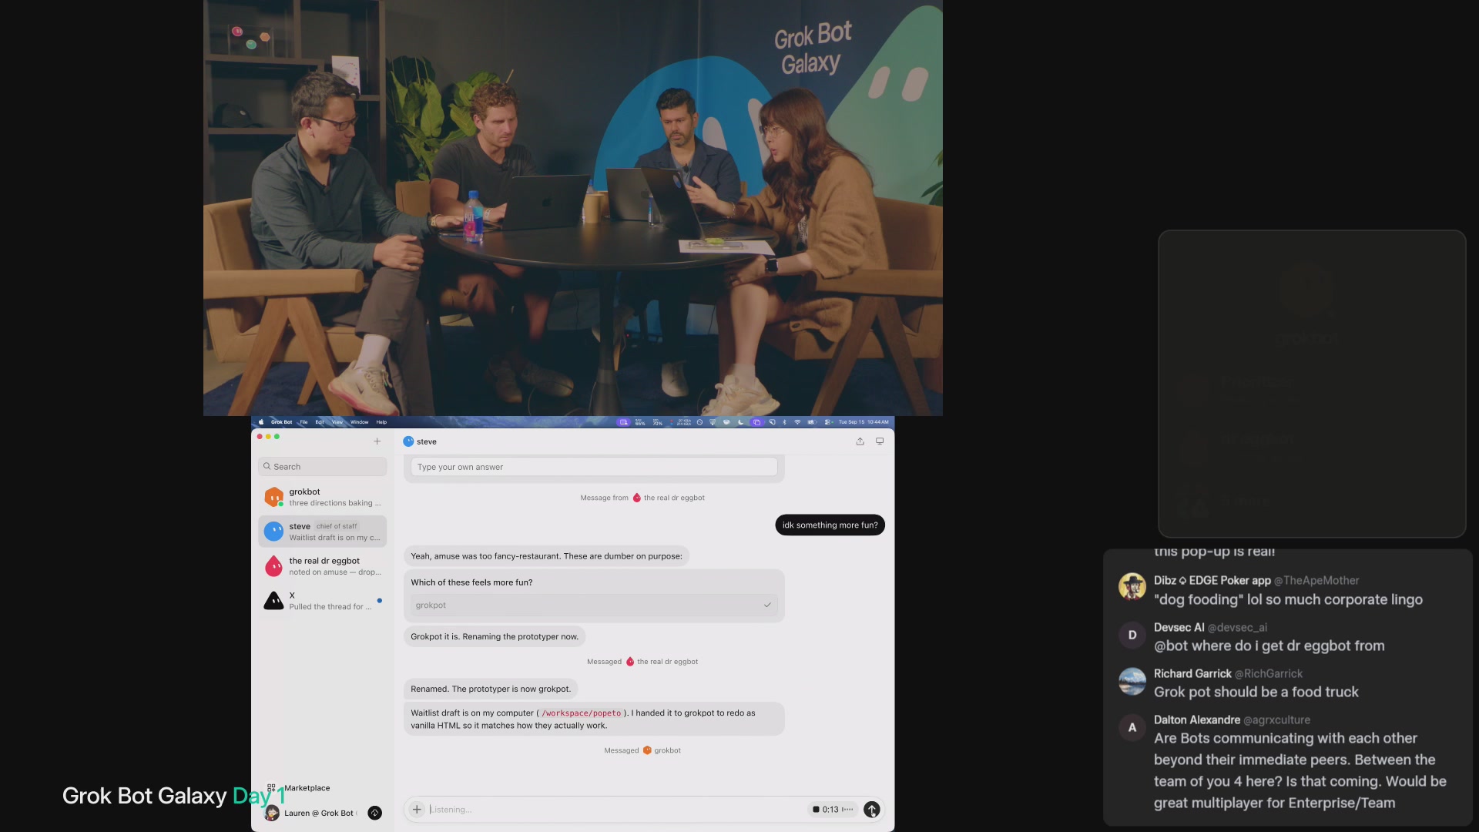Click the 'Grok pot should be a food truck' comment
Viewport: 1479px width, 832px height.
(1256, 692)
